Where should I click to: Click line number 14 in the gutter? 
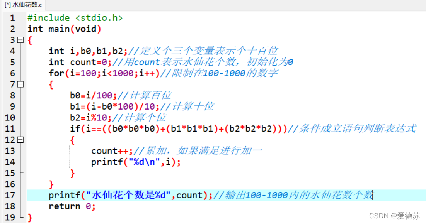[10, 162]
